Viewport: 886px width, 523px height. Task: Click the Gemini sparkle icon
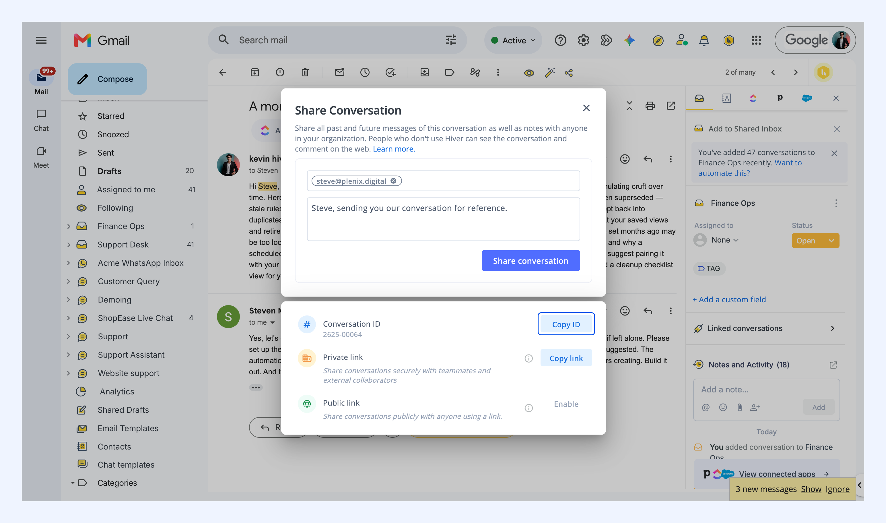(x=629, y=40)
